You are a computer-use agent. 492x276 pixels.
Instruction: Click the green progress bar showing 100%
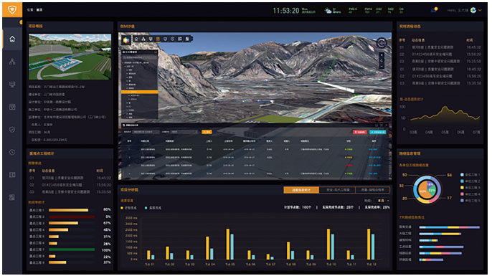point(72,249)
